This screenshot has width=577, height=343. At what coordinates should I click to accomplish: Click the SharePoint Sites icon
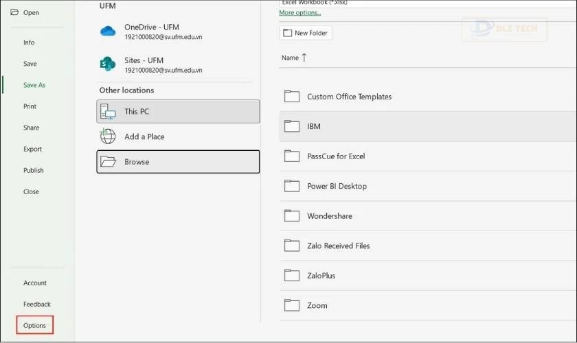[x=108, y=64]
